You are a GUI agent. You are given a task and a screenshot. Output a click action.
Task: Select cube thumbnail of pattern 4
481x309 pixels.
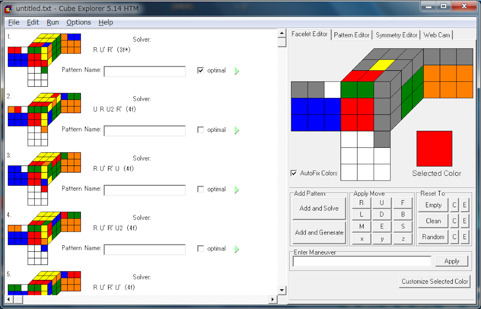tap(44, 238)
